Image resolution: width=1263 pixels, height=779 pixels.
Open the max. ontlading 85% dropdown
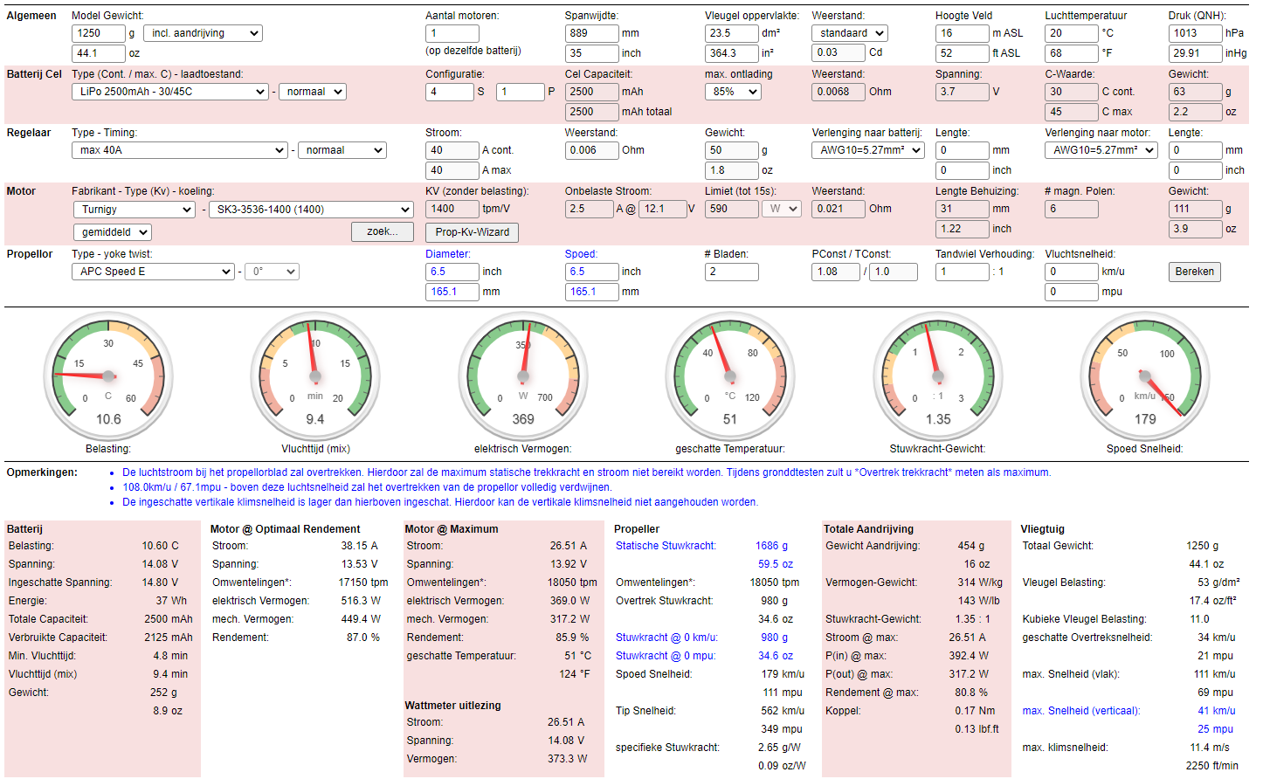(x=733, y=92)
